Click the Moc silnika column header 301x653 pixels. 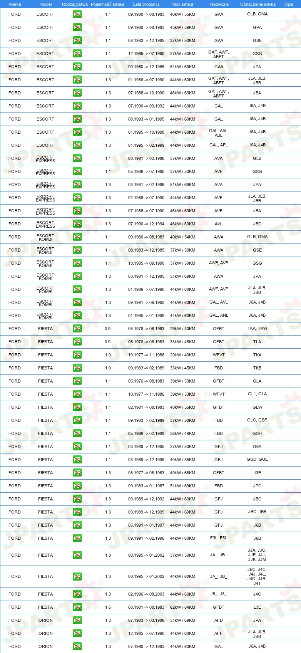pos(183,4)
